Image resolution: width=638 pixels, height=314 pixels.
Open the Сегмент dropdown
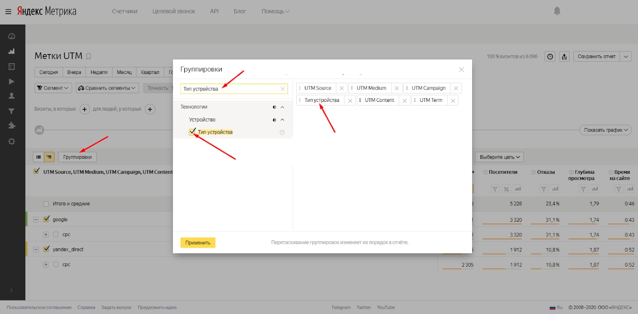point(53,88)
